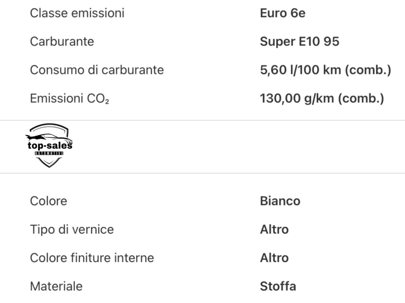
Task: Select the Colore finiture interne label
Action: [92, 258]
